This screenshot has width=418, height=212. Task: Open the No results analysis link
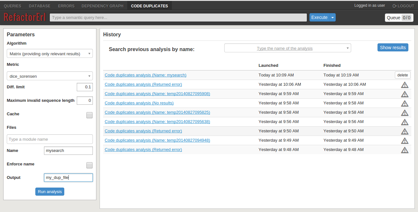[139, 103]
